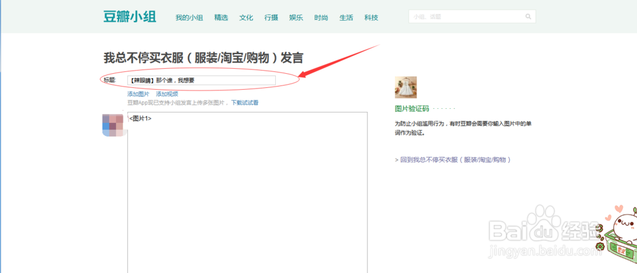Click the 图片验证码 heading
637x273 pixels.
[x=412, y=109]
